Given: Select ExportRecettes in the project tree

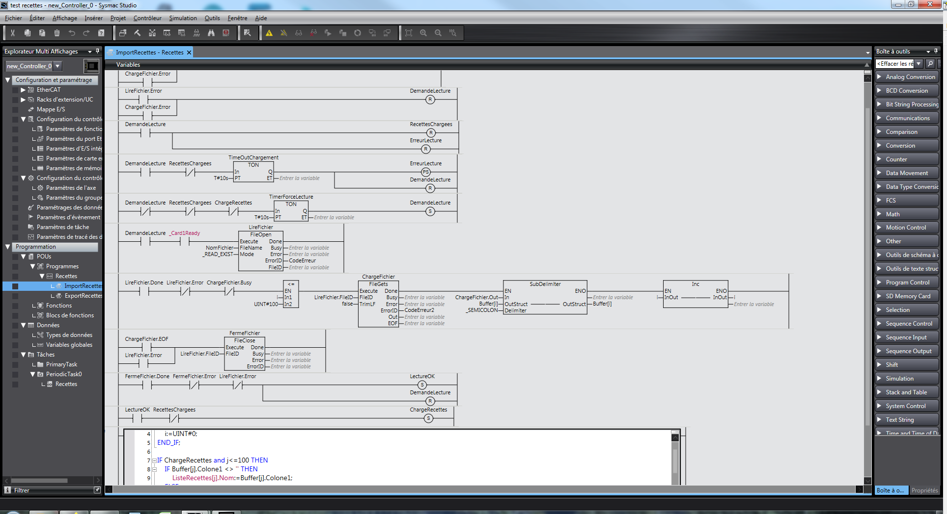Looking at the screenshot, I should 83,296.
